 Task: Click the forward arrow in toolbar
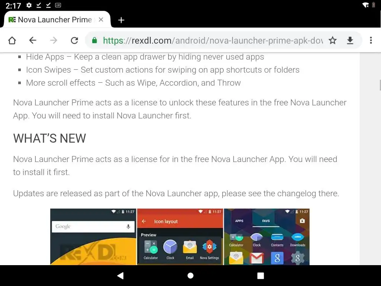54,40
